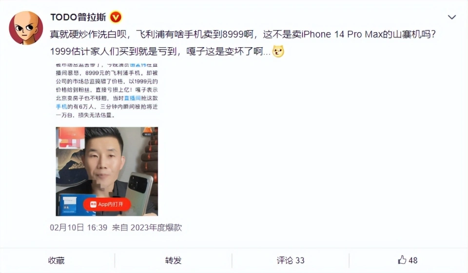Click the orange verified V badge

(x=116, y=17)
